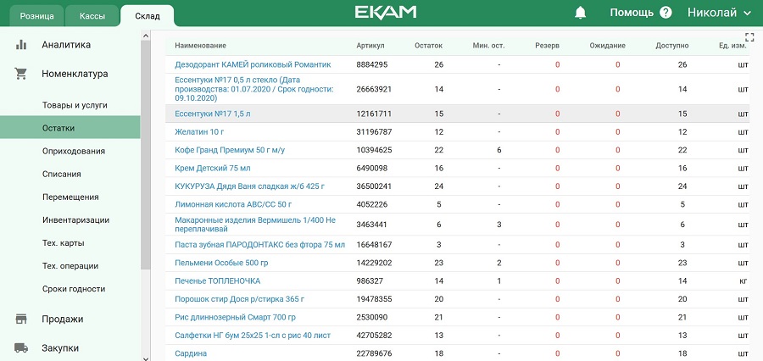Click article number 8884295
763x361 pixels.
tap(372, 64)
